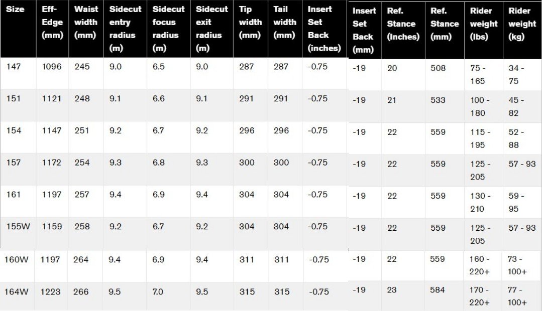Image resolution: width=542 pixels, height=311 pixels.
Task: Select the reference stance value 508
Action: click(x=438, y=68)
